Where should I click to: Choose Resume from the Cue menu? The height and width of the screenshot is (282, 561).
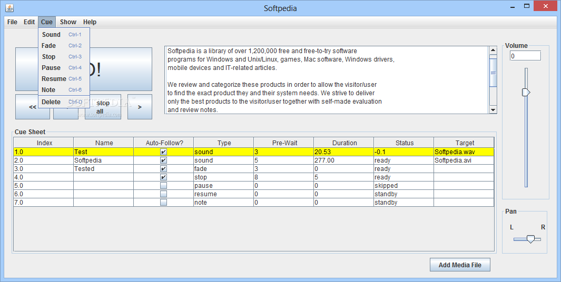tap(64, 79)
